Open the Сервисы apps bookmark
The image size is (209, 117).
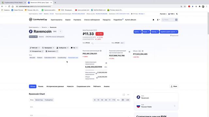[x=6, y=10]
